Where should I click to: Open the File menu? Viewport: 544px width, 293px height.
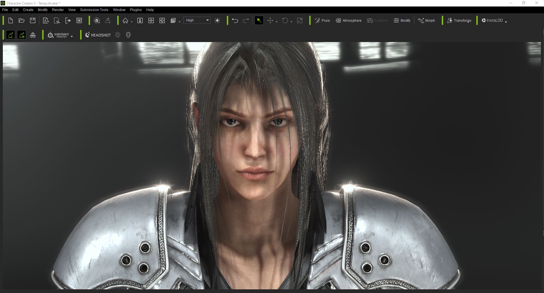[5, 10]
